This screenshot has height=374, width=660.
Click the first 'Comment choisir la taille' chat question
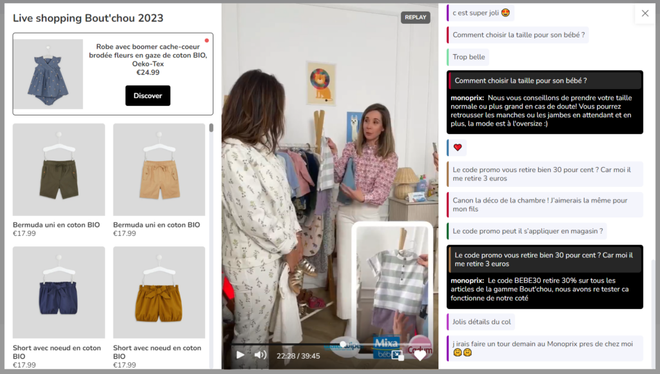point(518,35)
